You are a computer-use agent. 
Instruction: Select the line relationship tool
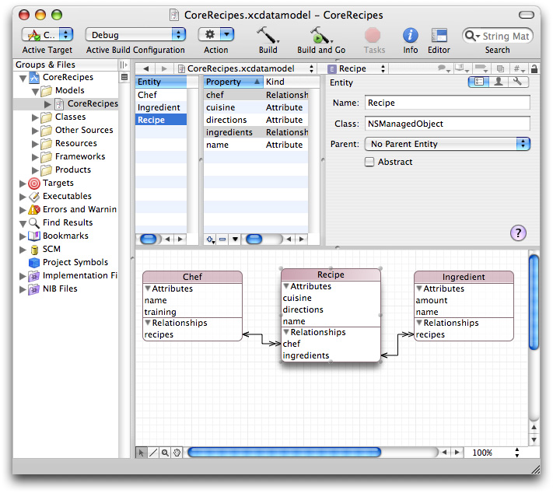click(x=153, y=453)
